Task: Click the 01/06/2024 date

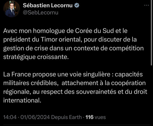Action: pyautogui.click(x=35, y=117)
